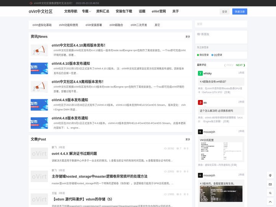Open the 资料汇总 menu item
Screen dimensions: 276x207
[103, 11]
